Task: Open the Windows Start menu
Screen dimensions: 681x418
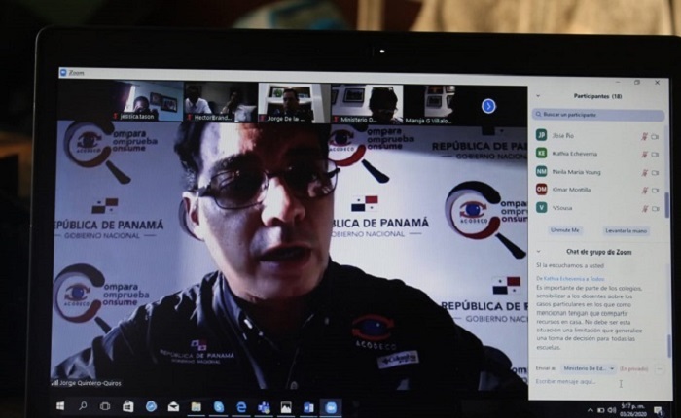Action: pyautogui.click(x=60, y=405)
